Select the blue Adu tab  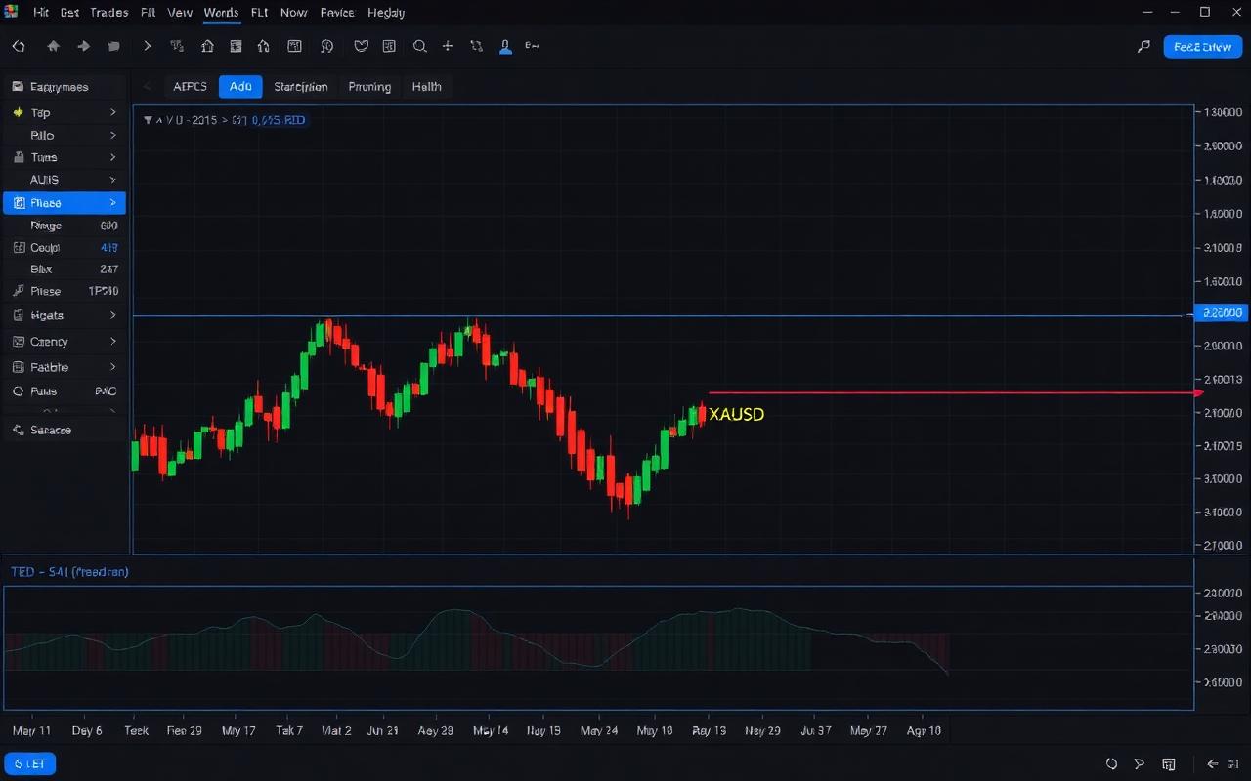point(240,87)
